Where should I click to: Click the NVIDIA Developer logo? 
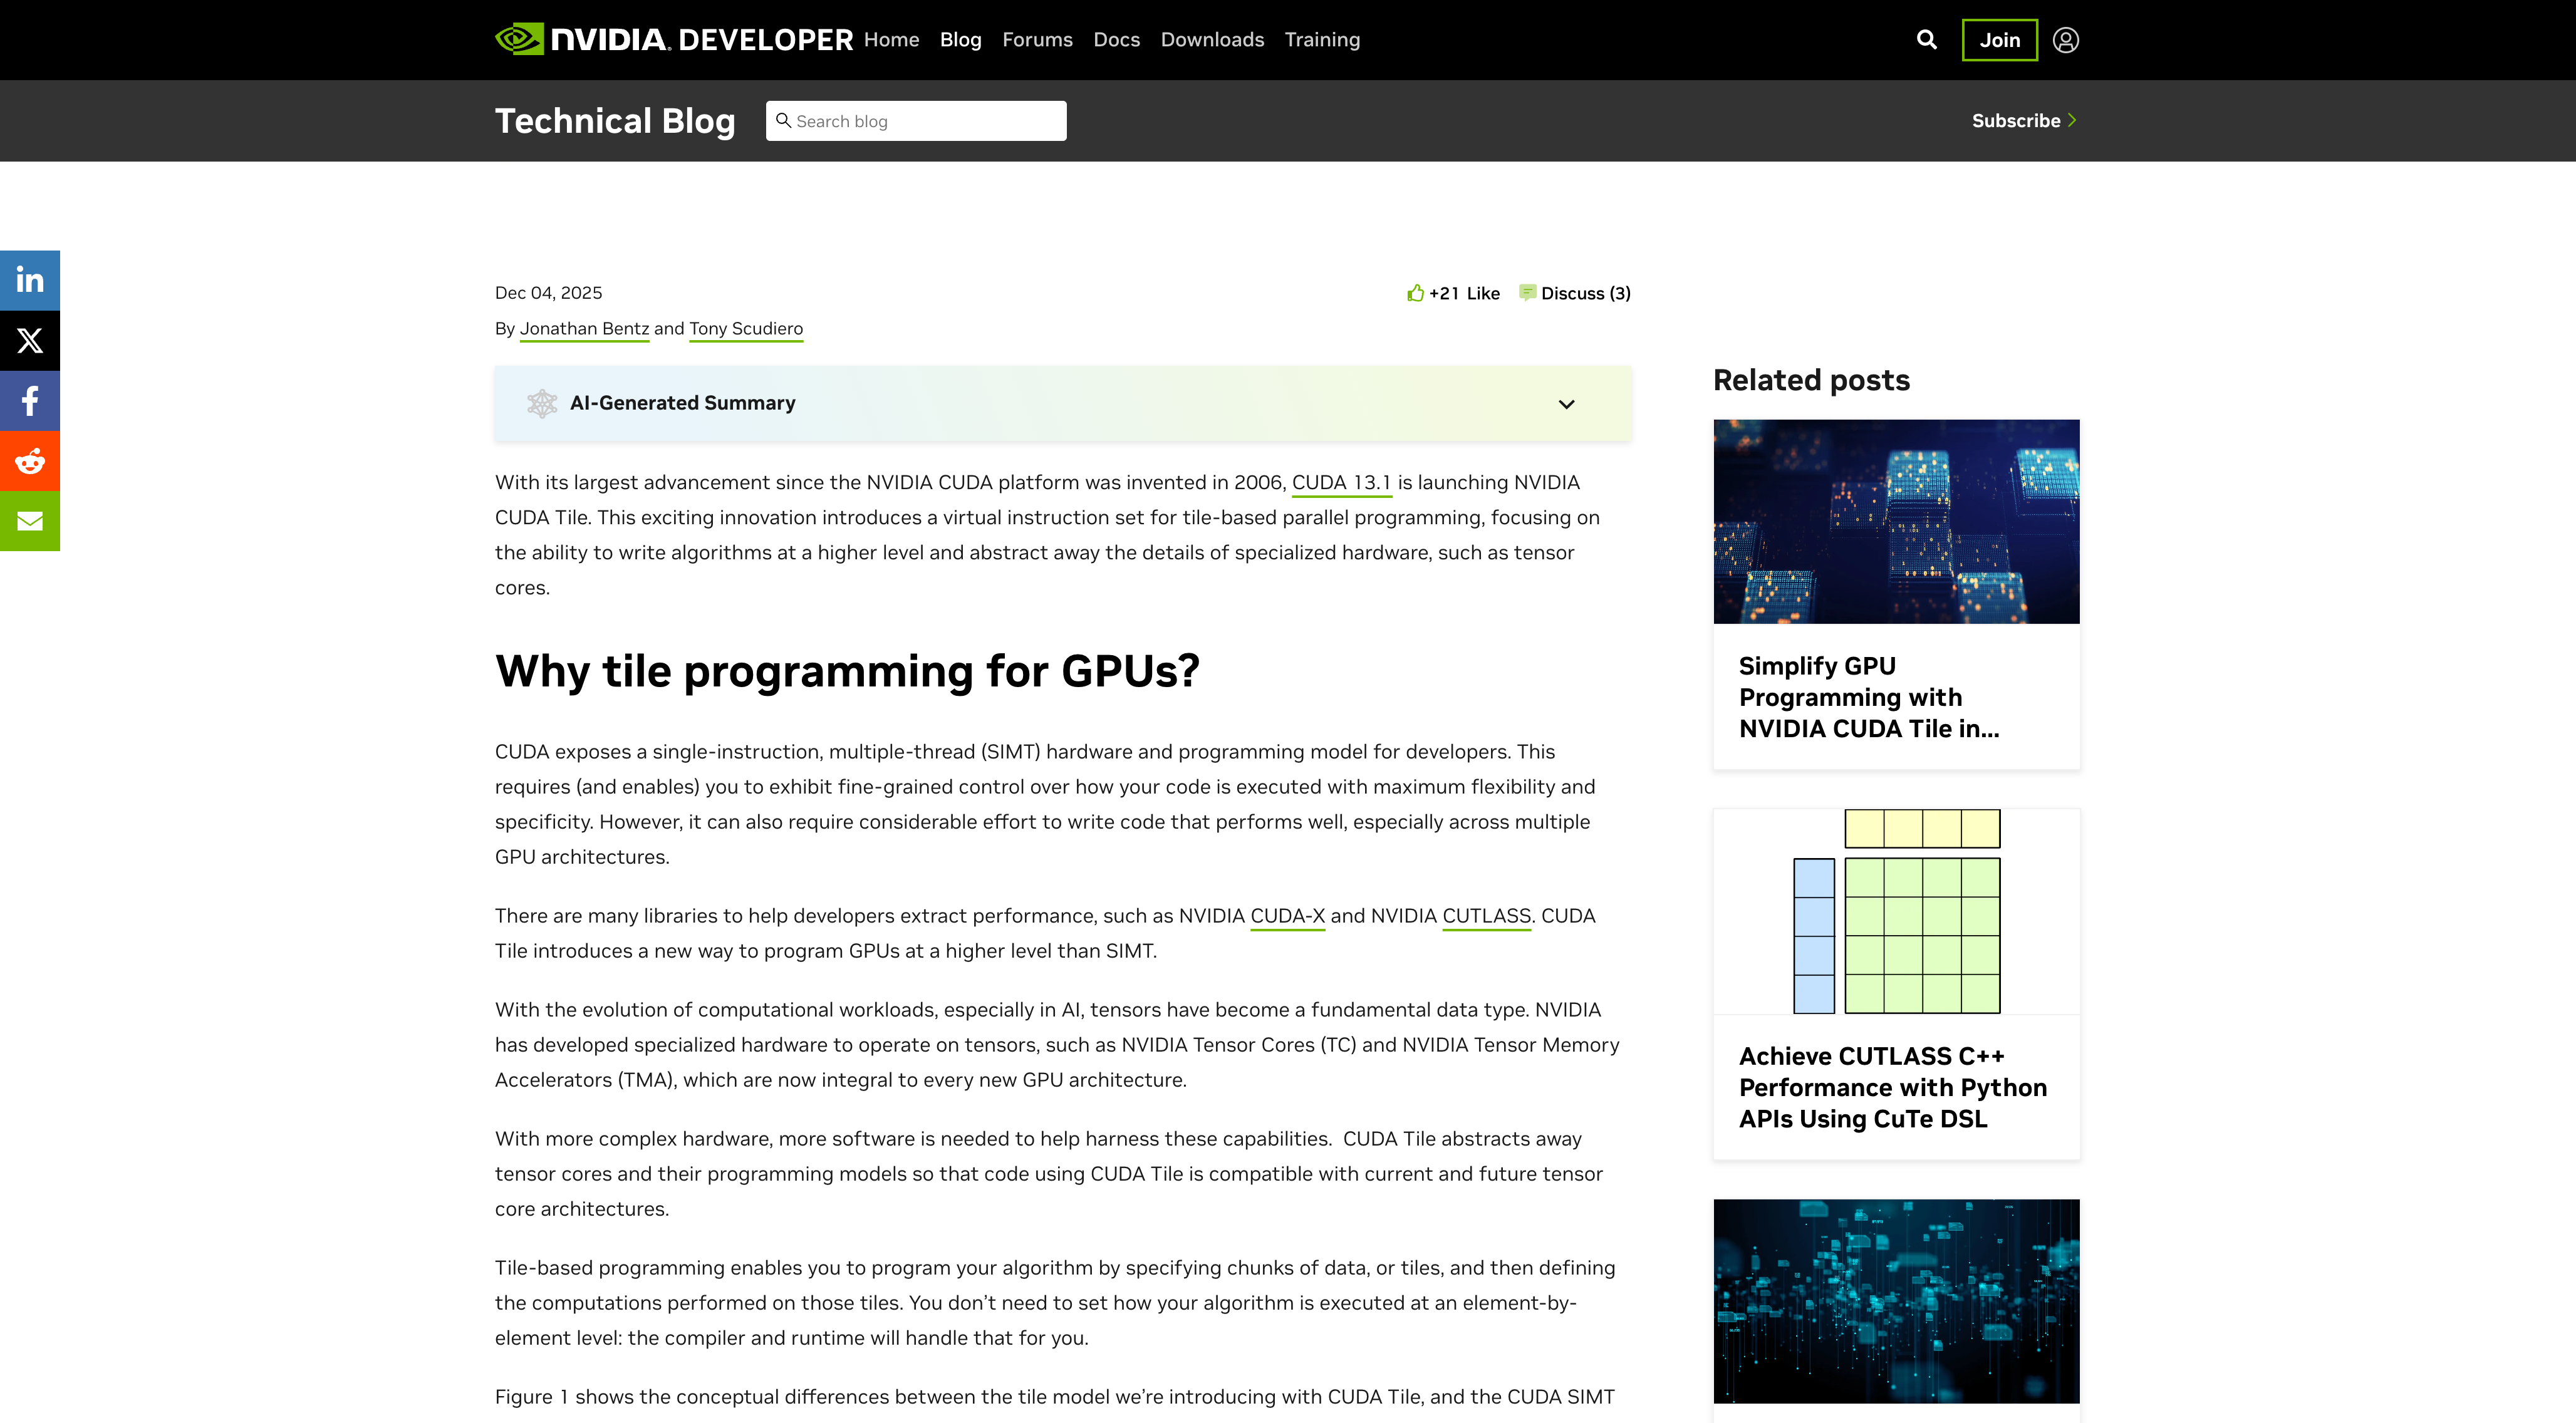pos(673,40)
